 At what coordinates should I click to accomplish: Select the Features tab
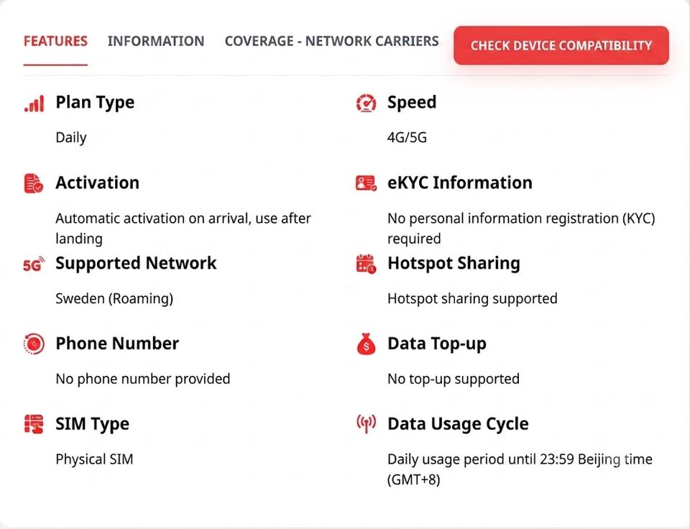(55, 41)
